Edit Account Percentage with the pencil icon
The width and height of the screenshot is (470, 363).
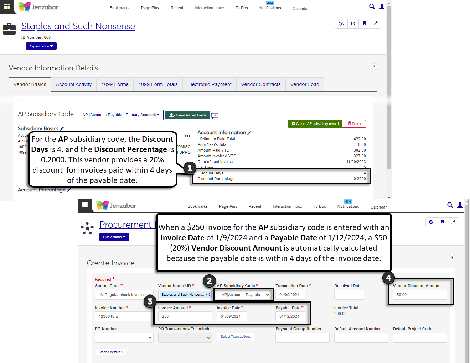point(69,190)
